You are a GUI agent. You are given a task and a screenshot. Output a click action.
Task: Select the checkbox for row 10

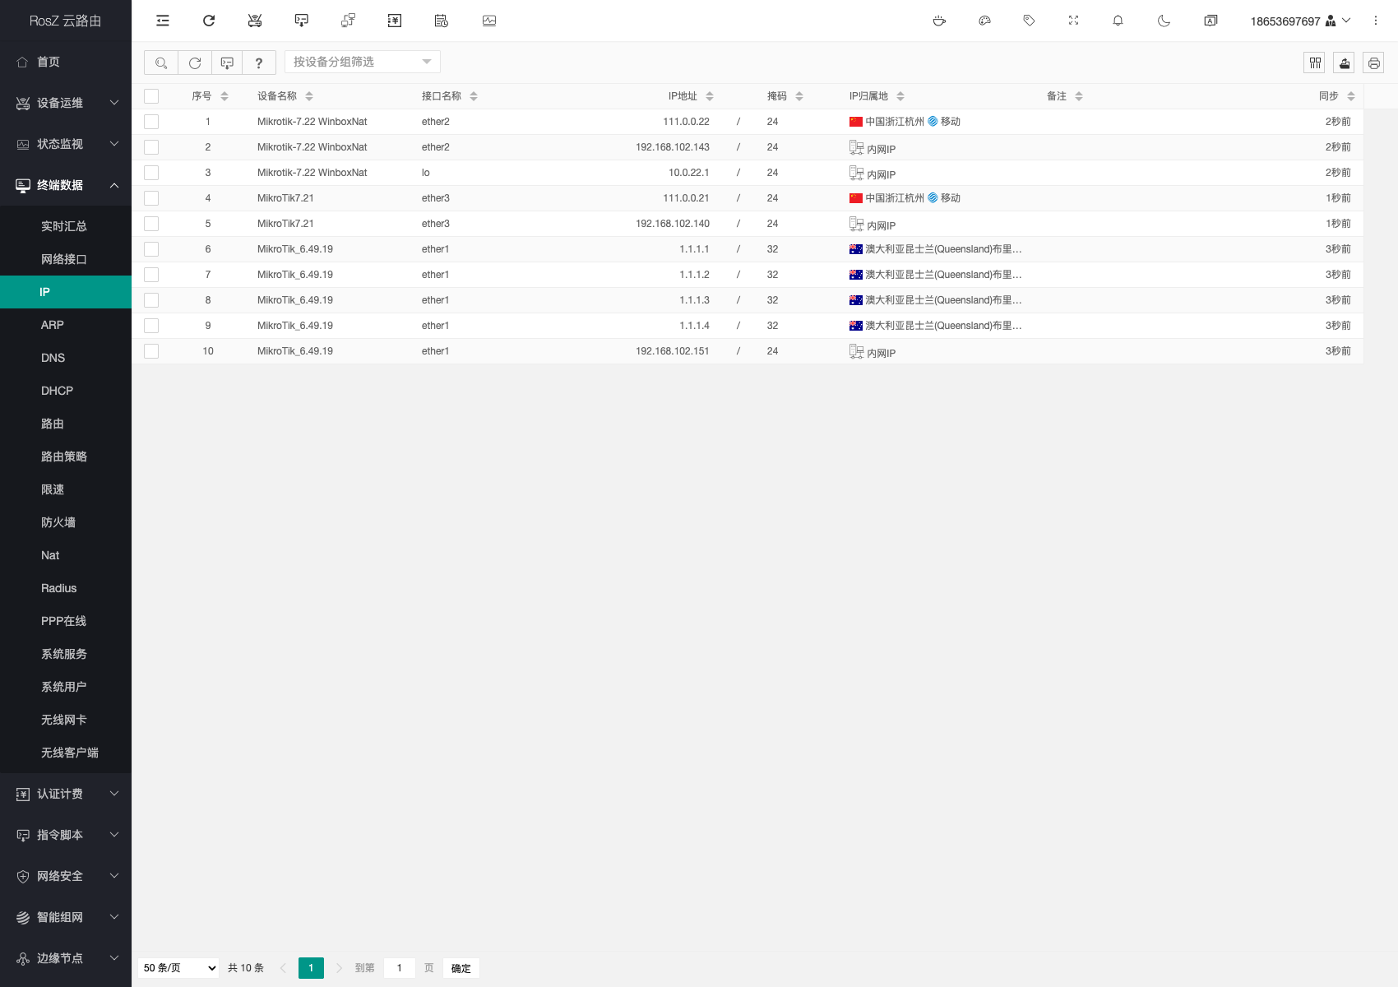pyautogui.click(x=151, y=351)
